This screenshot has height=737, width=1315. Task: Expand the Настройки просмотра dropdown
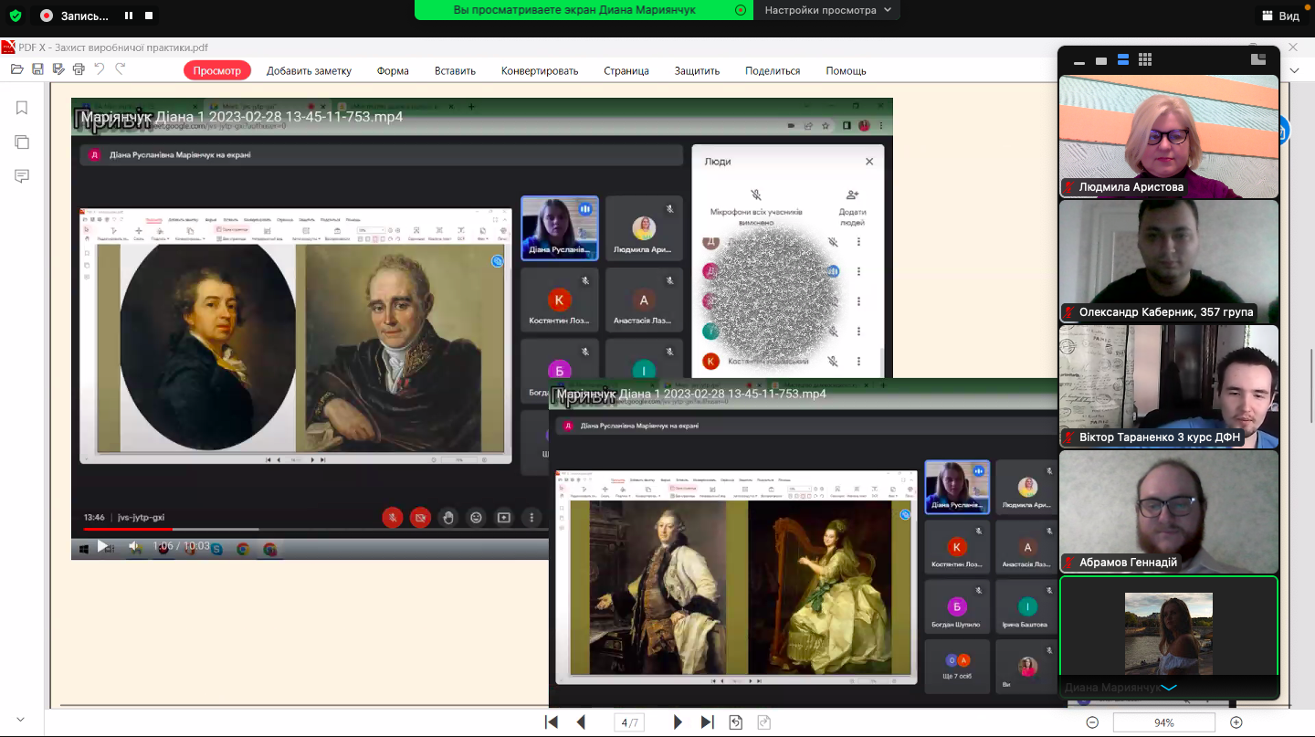point(826,10)
